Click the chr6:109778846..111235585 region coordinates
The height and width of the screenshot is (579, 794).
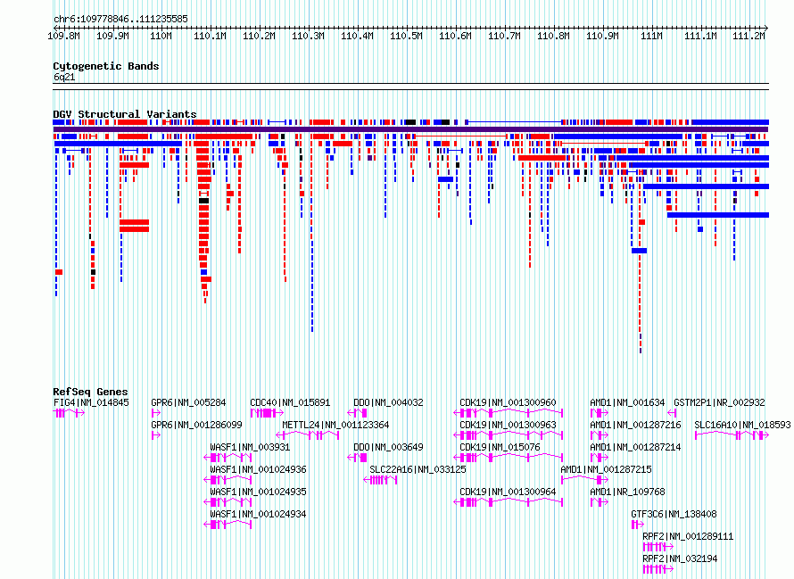coord(120,19)
